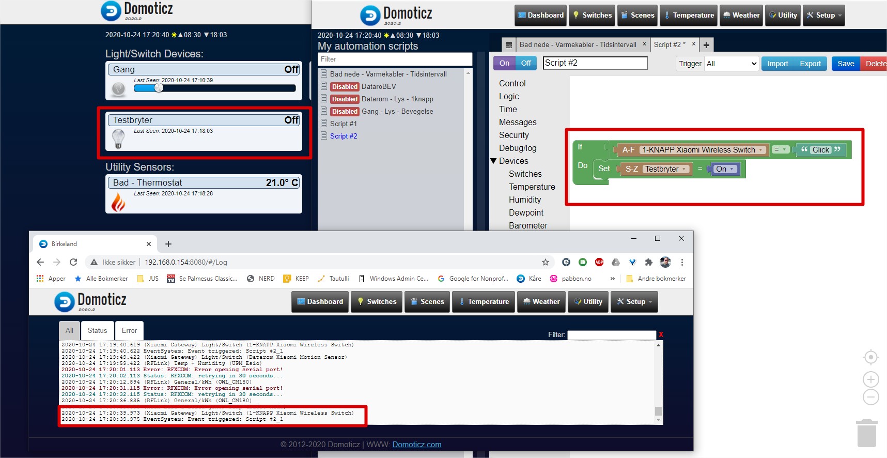Click the Testbryter light bulb icon
Viewport: 887px width, 458px height.
[x=118, y=139]
